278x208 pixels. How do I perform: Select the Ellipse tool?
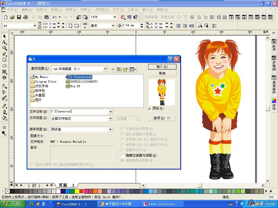point(4,66)
